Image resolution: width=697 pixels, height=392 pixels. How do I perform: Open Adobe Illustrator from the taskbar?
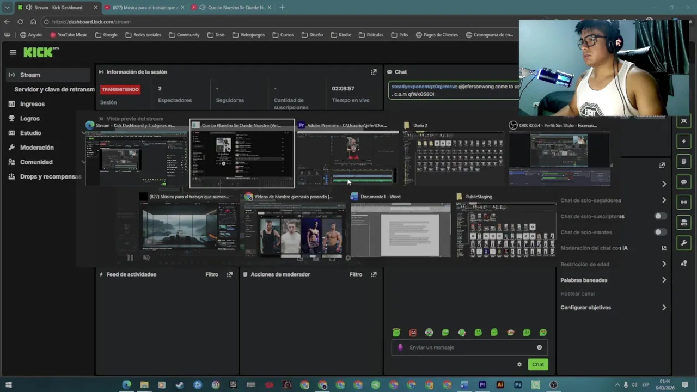pos(500,385)
